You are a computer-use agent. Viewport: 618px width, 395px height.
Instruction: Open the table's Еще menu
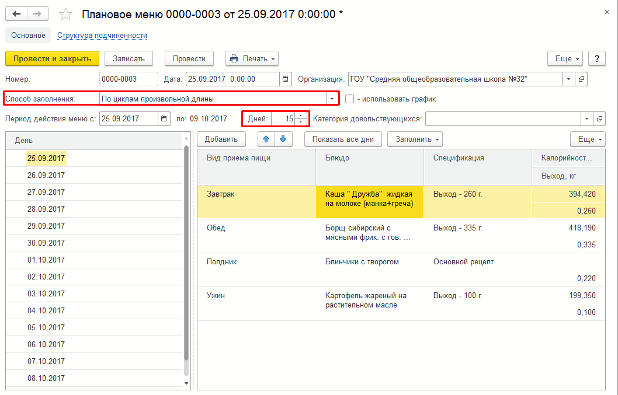[x=588, y=139]
